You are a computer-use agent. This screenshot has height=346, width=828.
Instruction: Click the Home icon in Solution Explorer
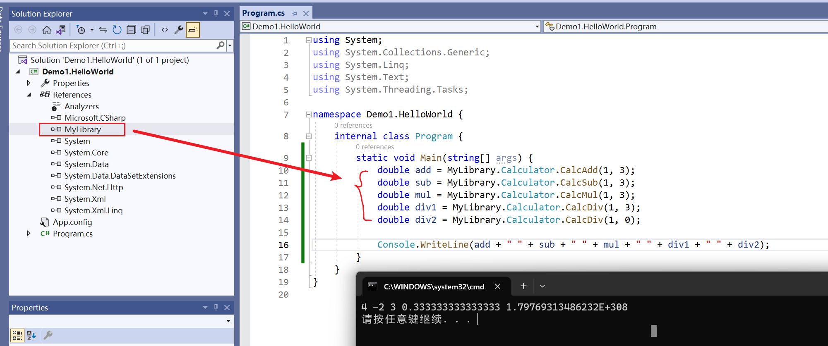pyautogui.click(x=47, y=30)
